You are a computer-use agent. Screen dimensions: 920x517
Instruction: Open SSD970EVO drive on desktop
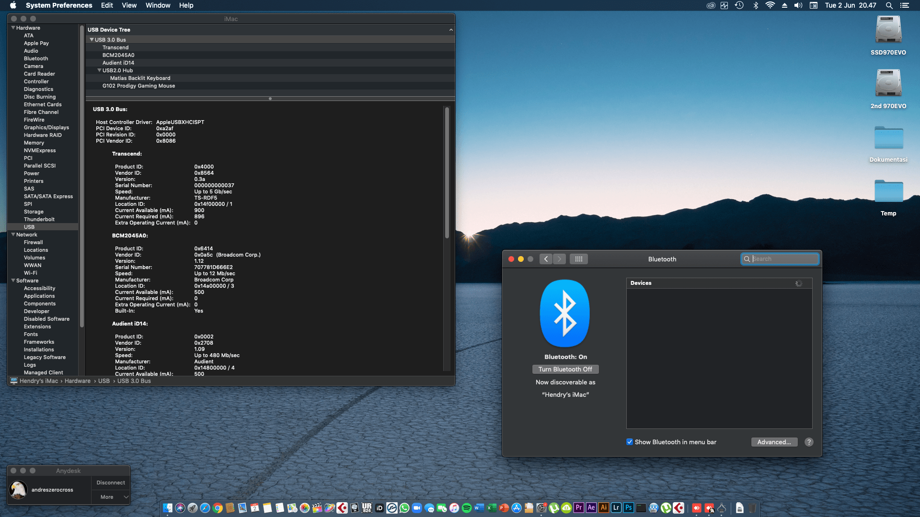[x=888, y=30]
